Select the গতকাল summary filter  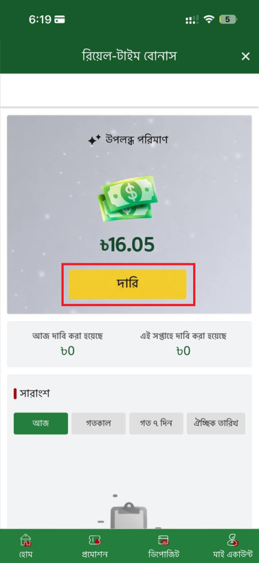(x=99, y=423)
